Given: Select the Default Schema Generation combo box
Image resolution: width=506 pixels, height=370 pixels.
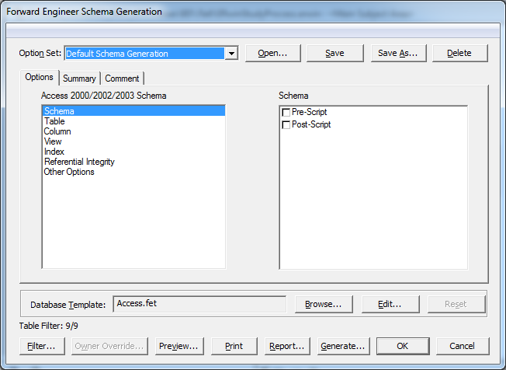Looking at the screenshot, I should click(151, 54).
